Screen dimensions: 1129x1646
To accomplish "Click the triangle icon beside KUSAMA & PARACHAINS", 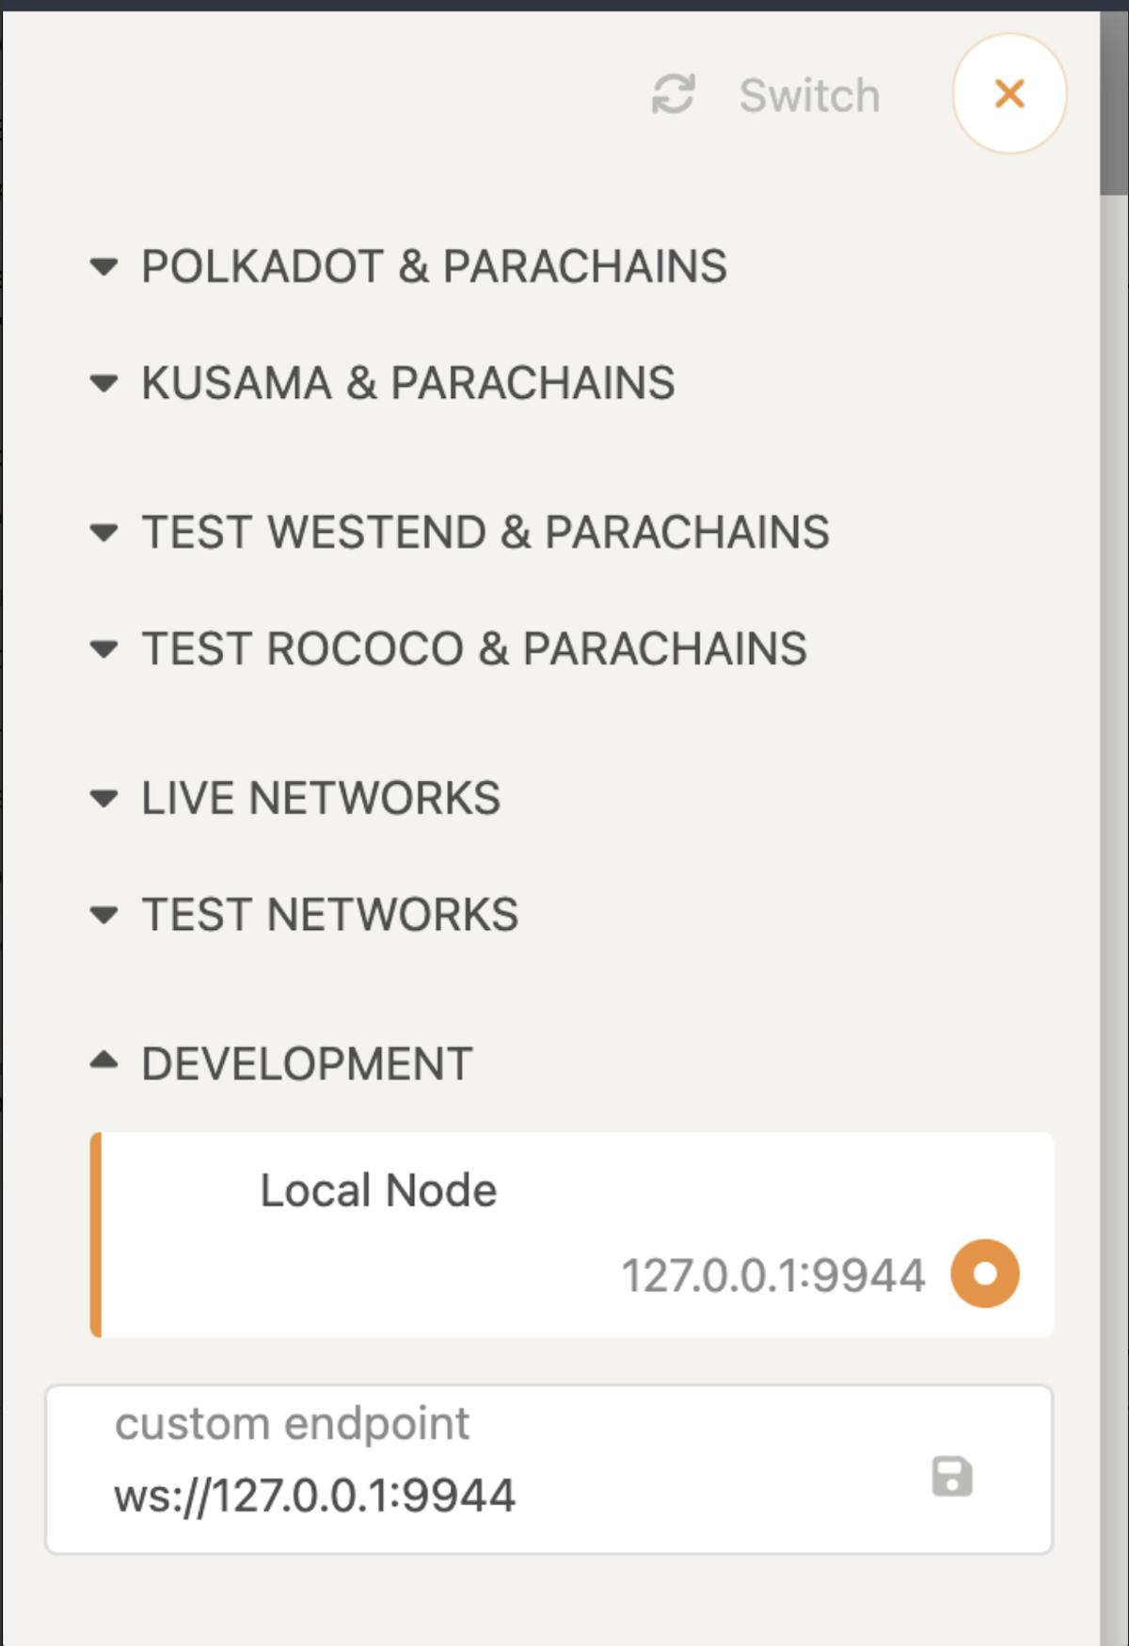I will (103, 379).
